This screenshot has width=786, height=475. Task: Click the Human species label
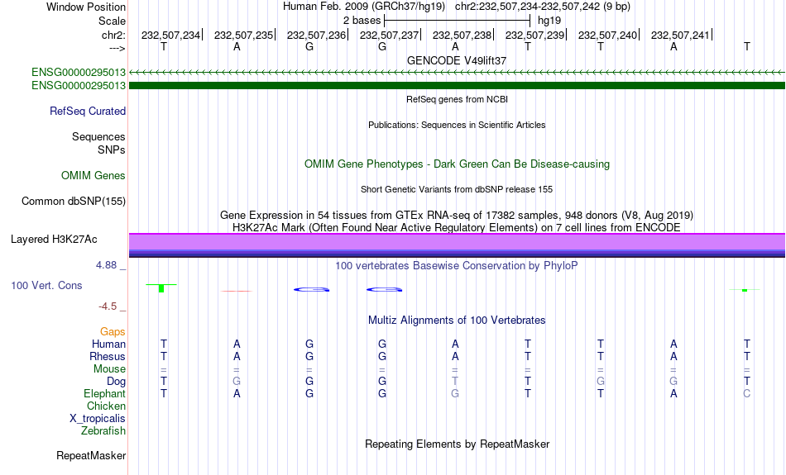tap(108, 344)
